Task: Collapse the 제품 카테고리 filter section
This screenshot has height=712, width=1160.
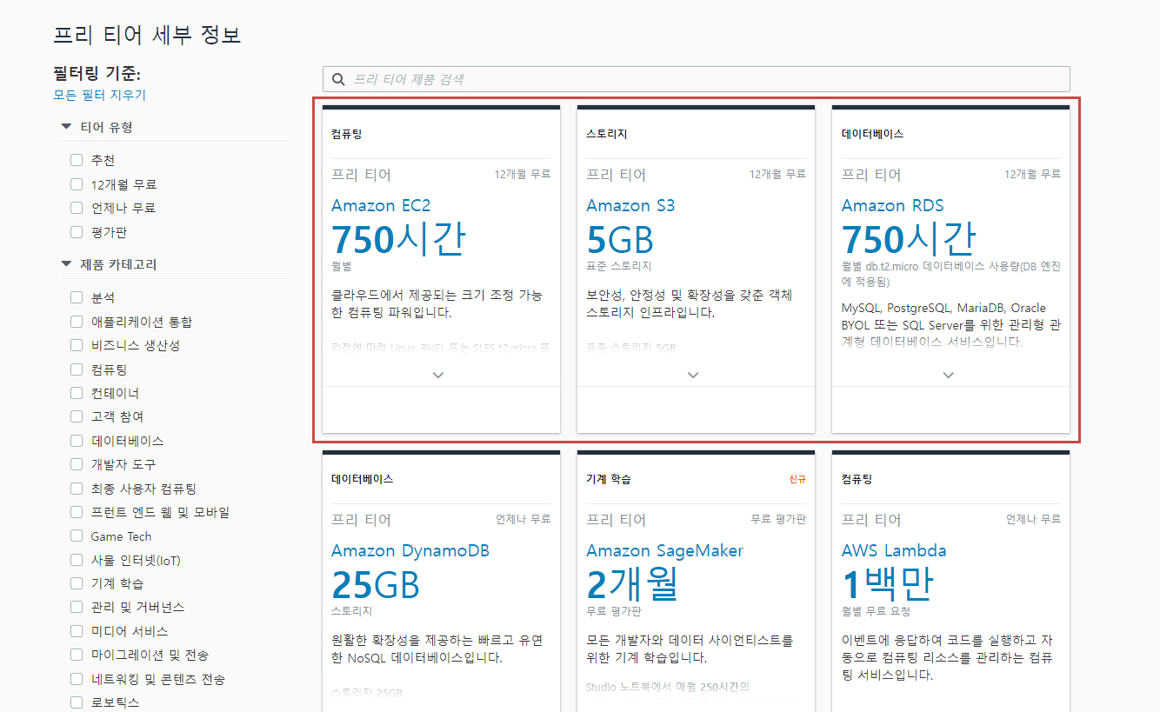Action: coord(66,264)
